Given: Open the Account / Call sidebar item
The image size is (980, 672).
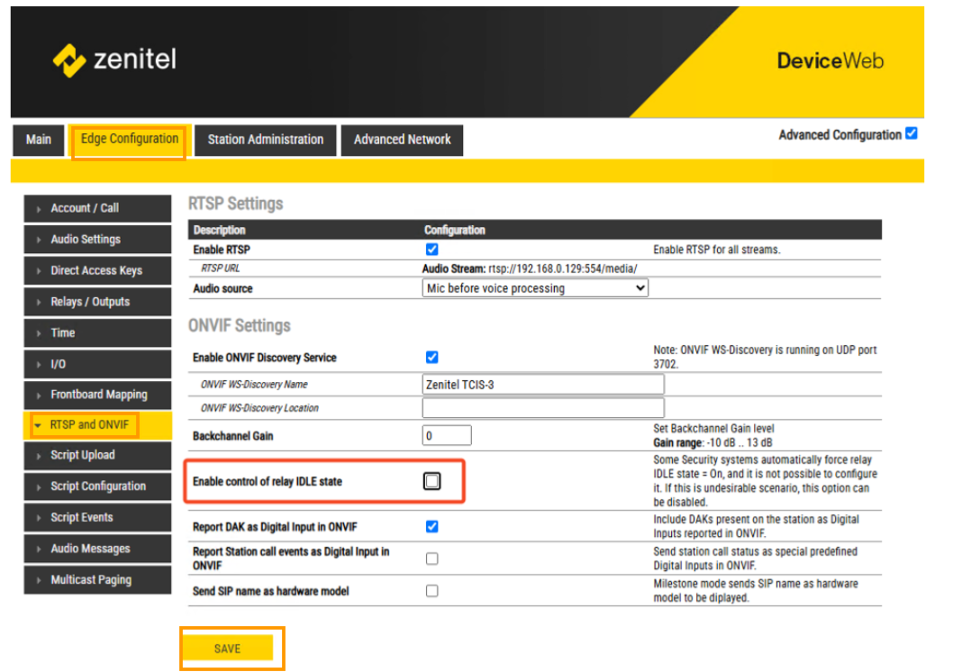Looking at the screenshot, I should (97, 208).
